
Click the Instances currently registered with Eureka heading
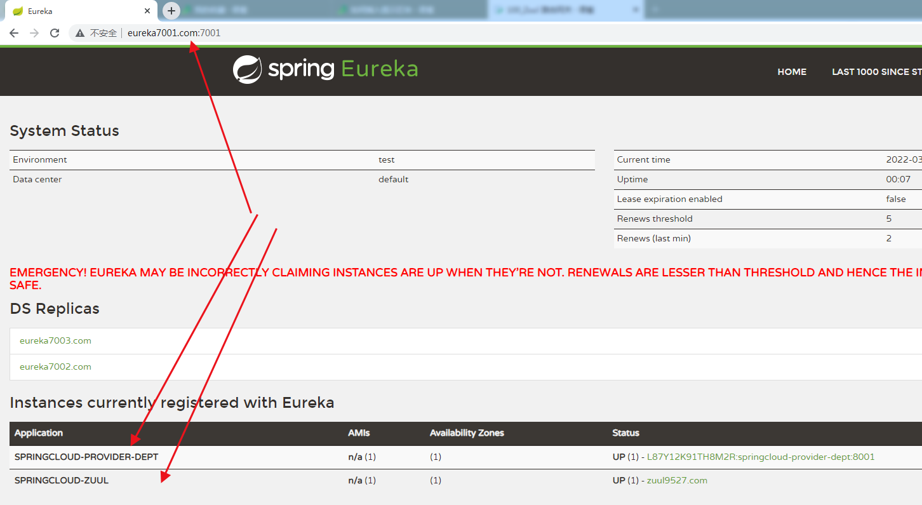(x=172, y=403)
